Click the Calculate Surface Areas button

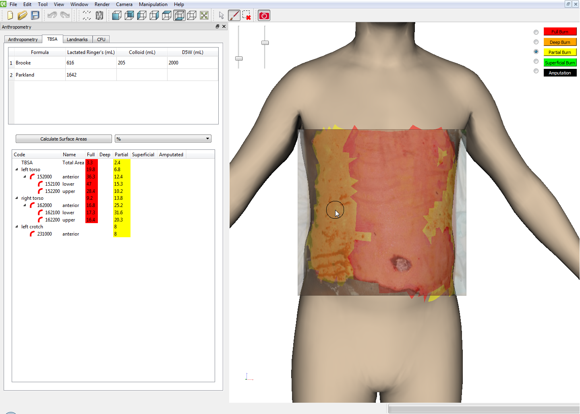[64, 139]
